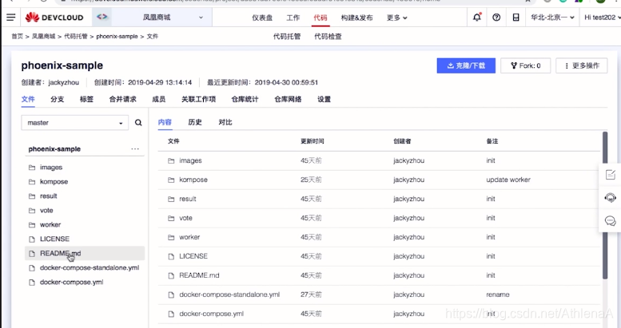
Task: Click the file list vertical scrollbar
Action: coord(605,206)
